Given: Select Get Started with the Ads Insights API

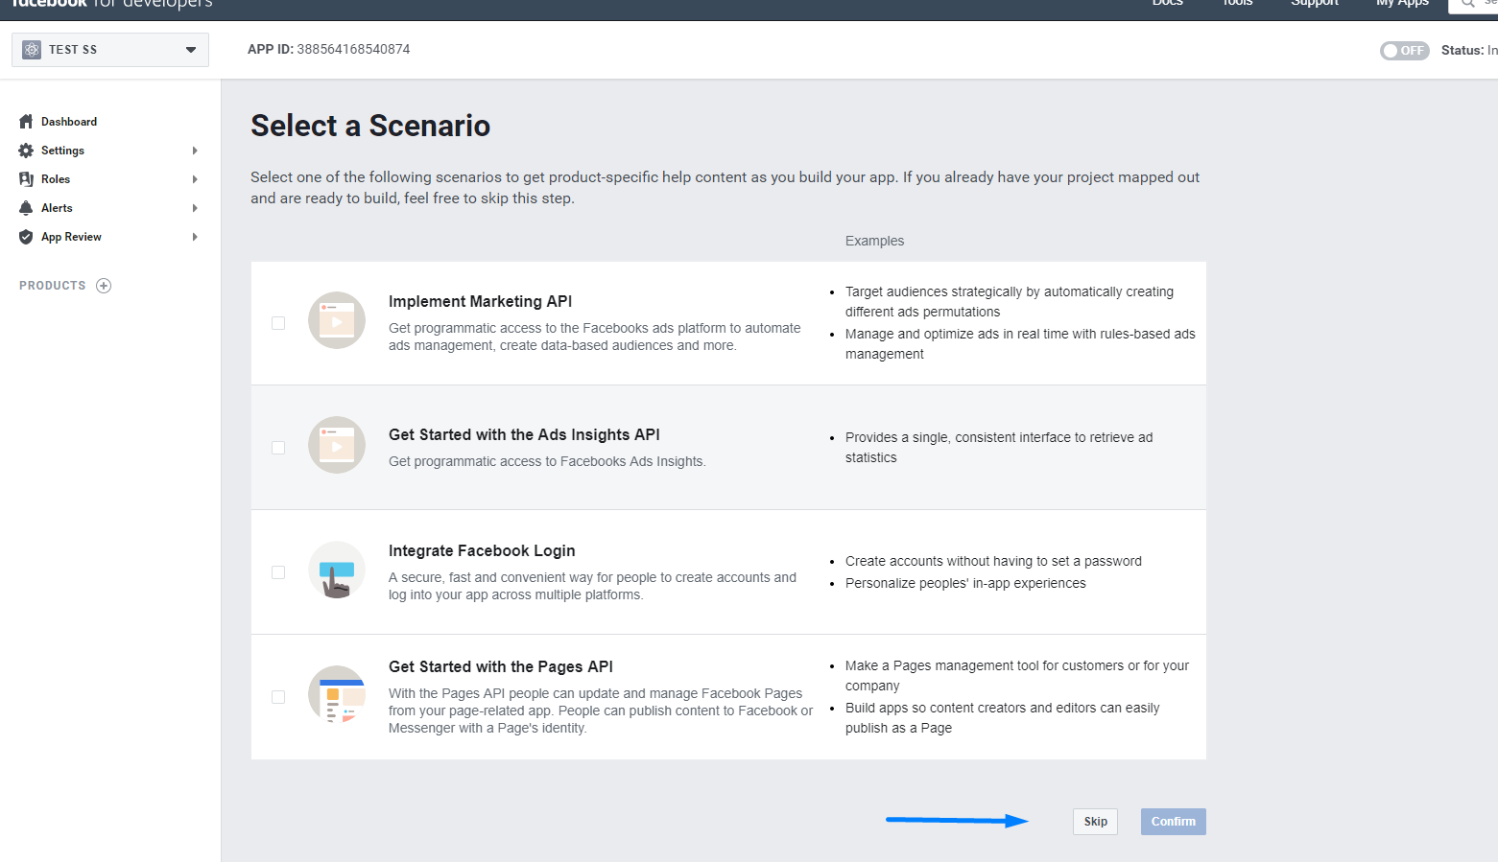Looking at the screenshot, I should click(524, 434).
